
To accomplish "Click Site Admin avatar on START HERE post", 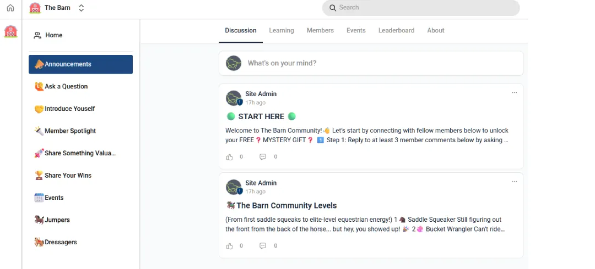I will click(x=234, y=98).
